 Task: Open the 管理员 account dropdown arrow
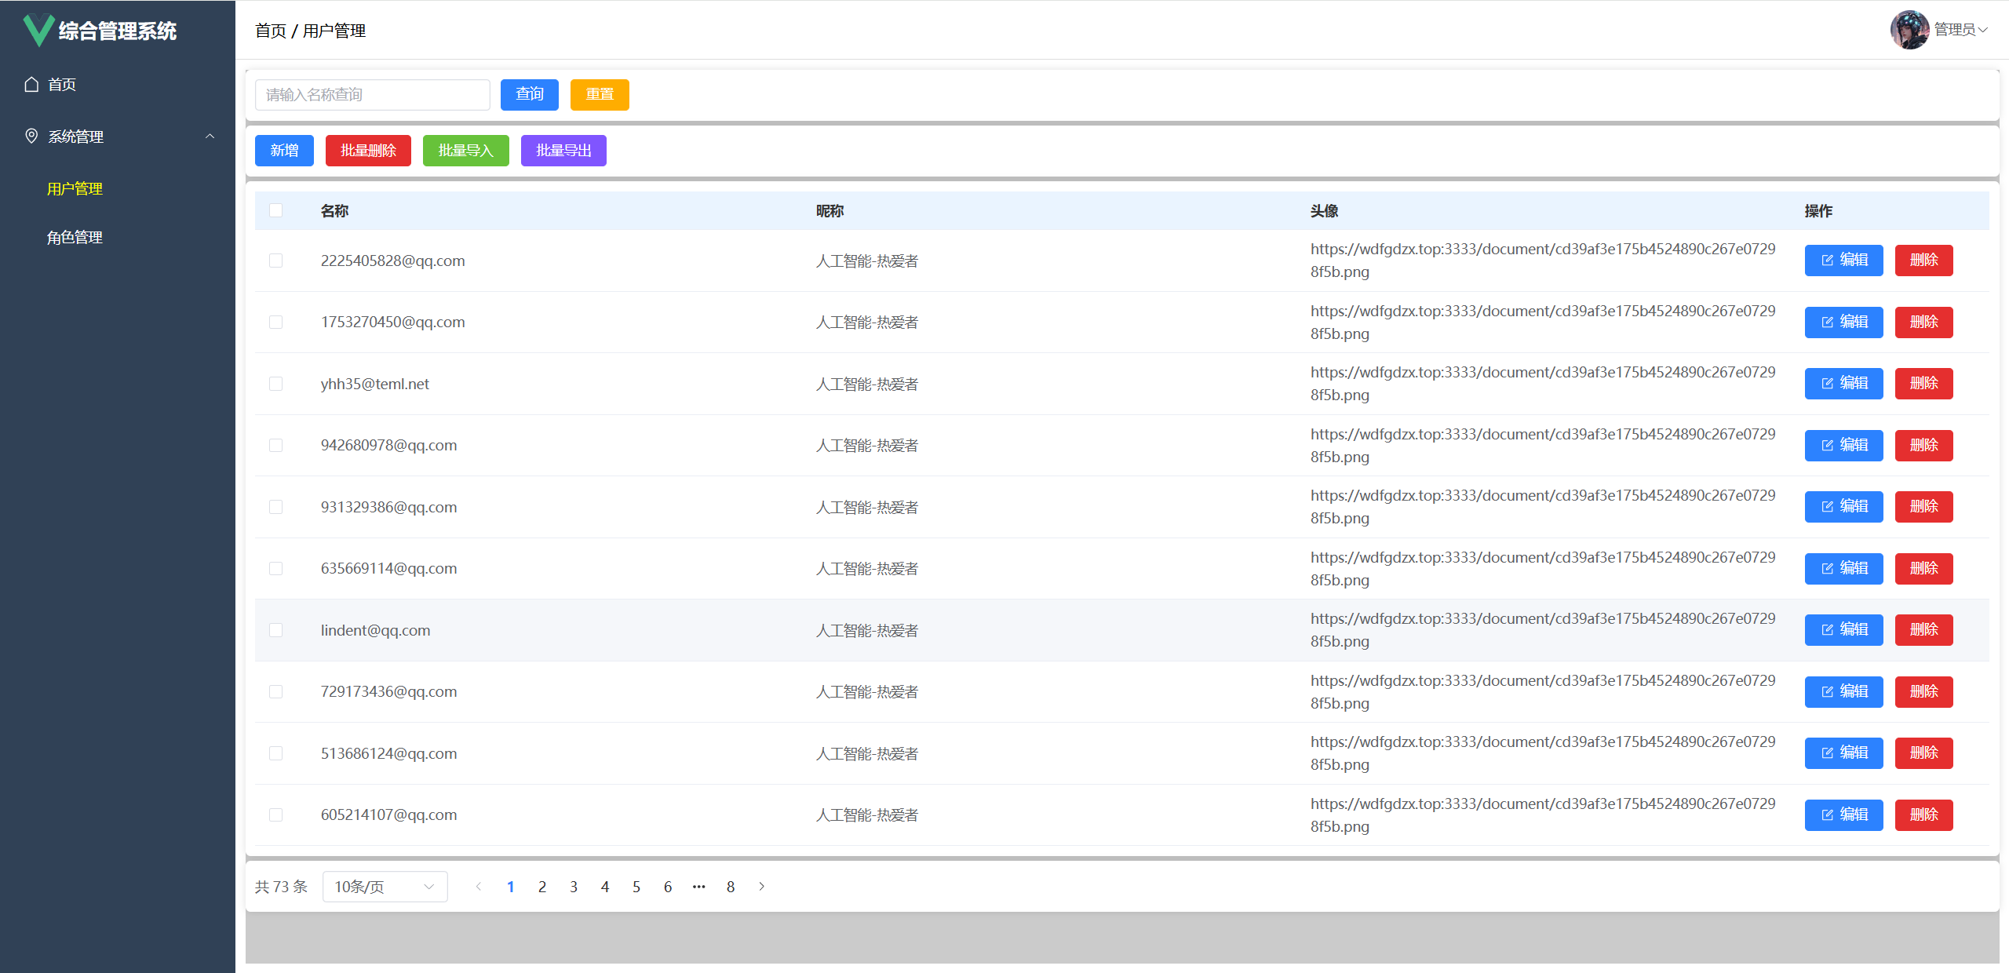(1983, 30)
